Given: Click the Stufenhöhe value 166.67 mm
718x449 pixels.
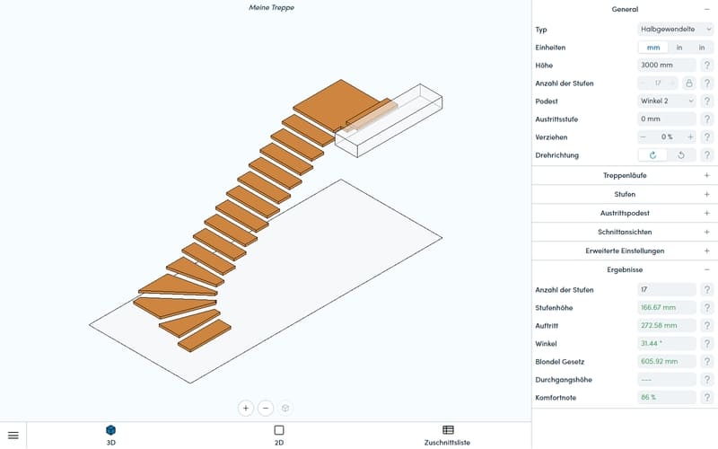Looking at the screenshot, I should pos(667,307).
